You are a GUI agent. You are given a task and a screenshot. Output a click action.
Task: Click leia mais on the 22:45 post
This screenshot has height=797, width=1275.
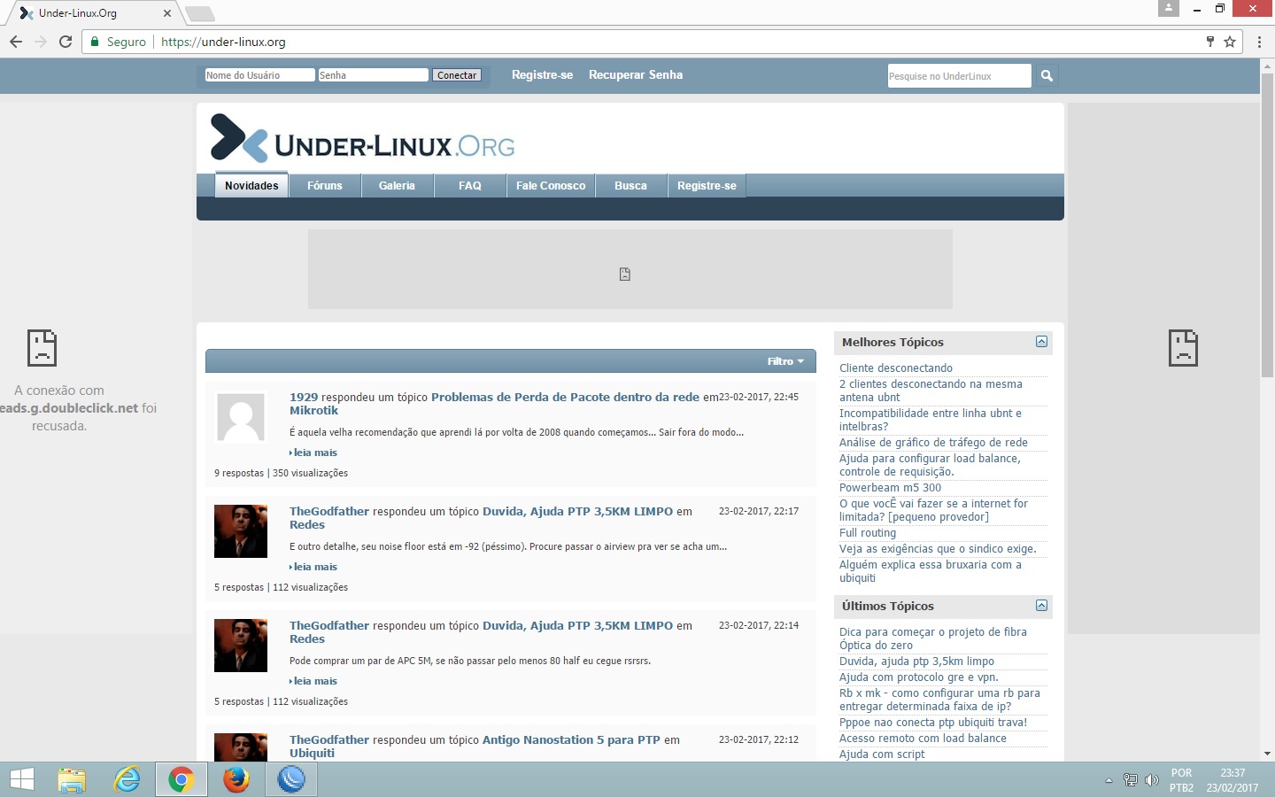[315, 453]
